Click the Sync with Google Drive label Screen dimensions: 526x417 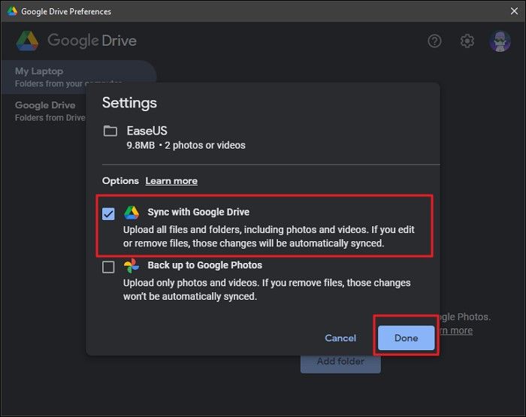pyautogui.click(x=198, y=212)
